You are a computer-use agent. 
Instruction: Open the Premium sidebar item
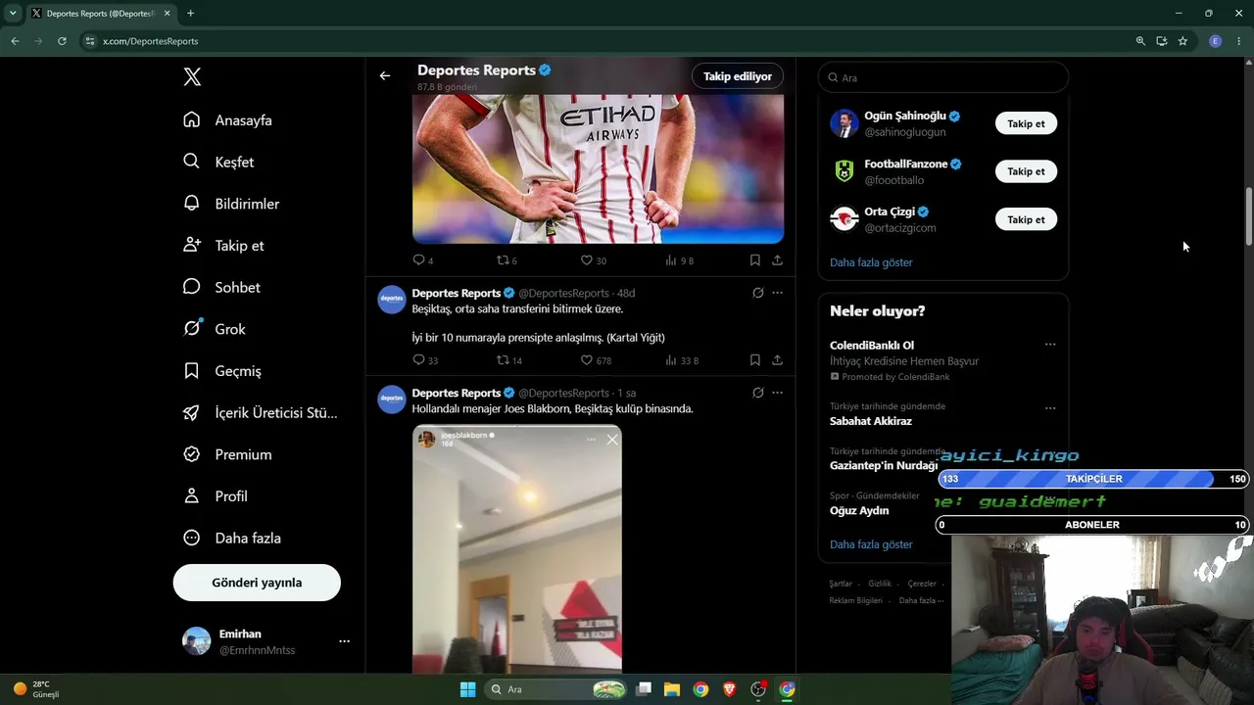pyautogui.click(x=227, y=454)
